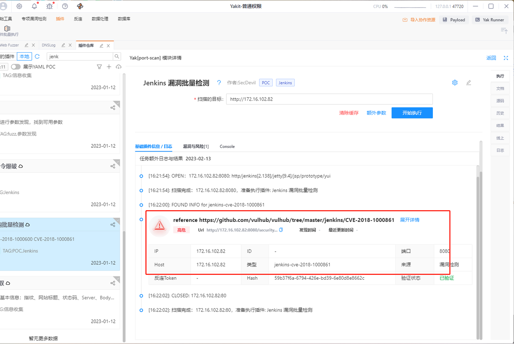Open the 历史 side tab

(500, 113)
